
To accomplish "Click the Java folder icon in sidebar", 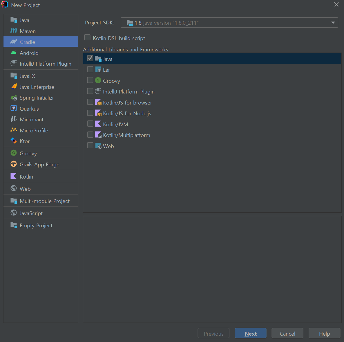I will point(14,20).
